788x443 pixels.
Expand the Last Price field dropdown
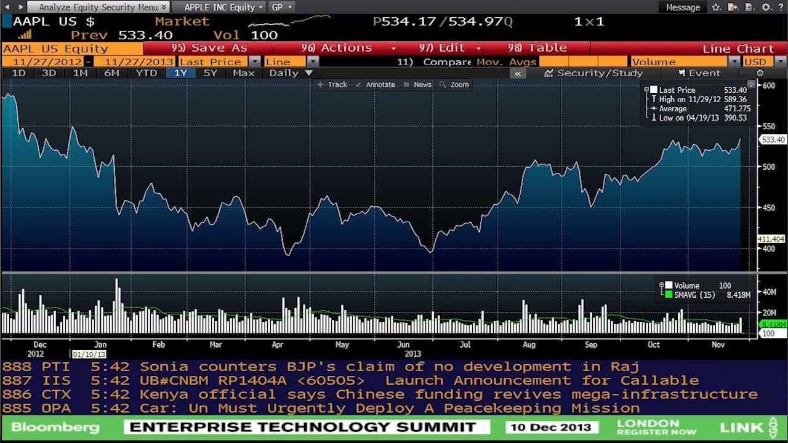click(x=254, y=62)
